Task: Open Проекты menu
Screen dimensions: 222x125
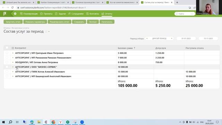Action: click(x=46, y=14)
